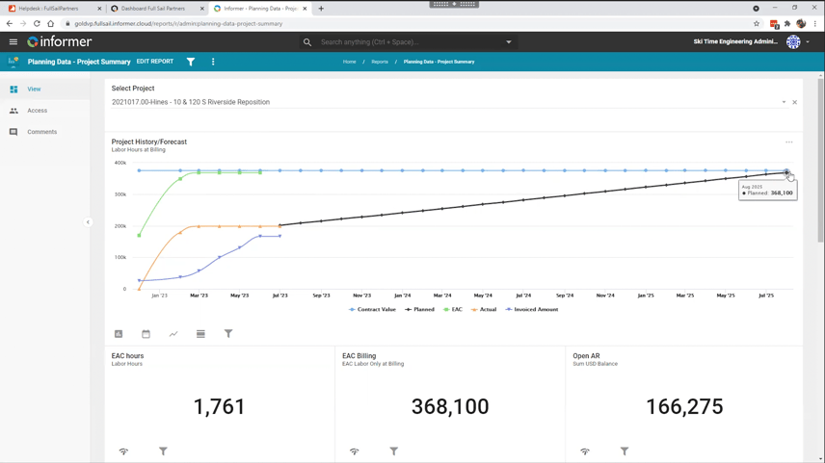Toggle Invoiced Amount series in legend
The image size is (825, 463).
(x=531, y=310)
